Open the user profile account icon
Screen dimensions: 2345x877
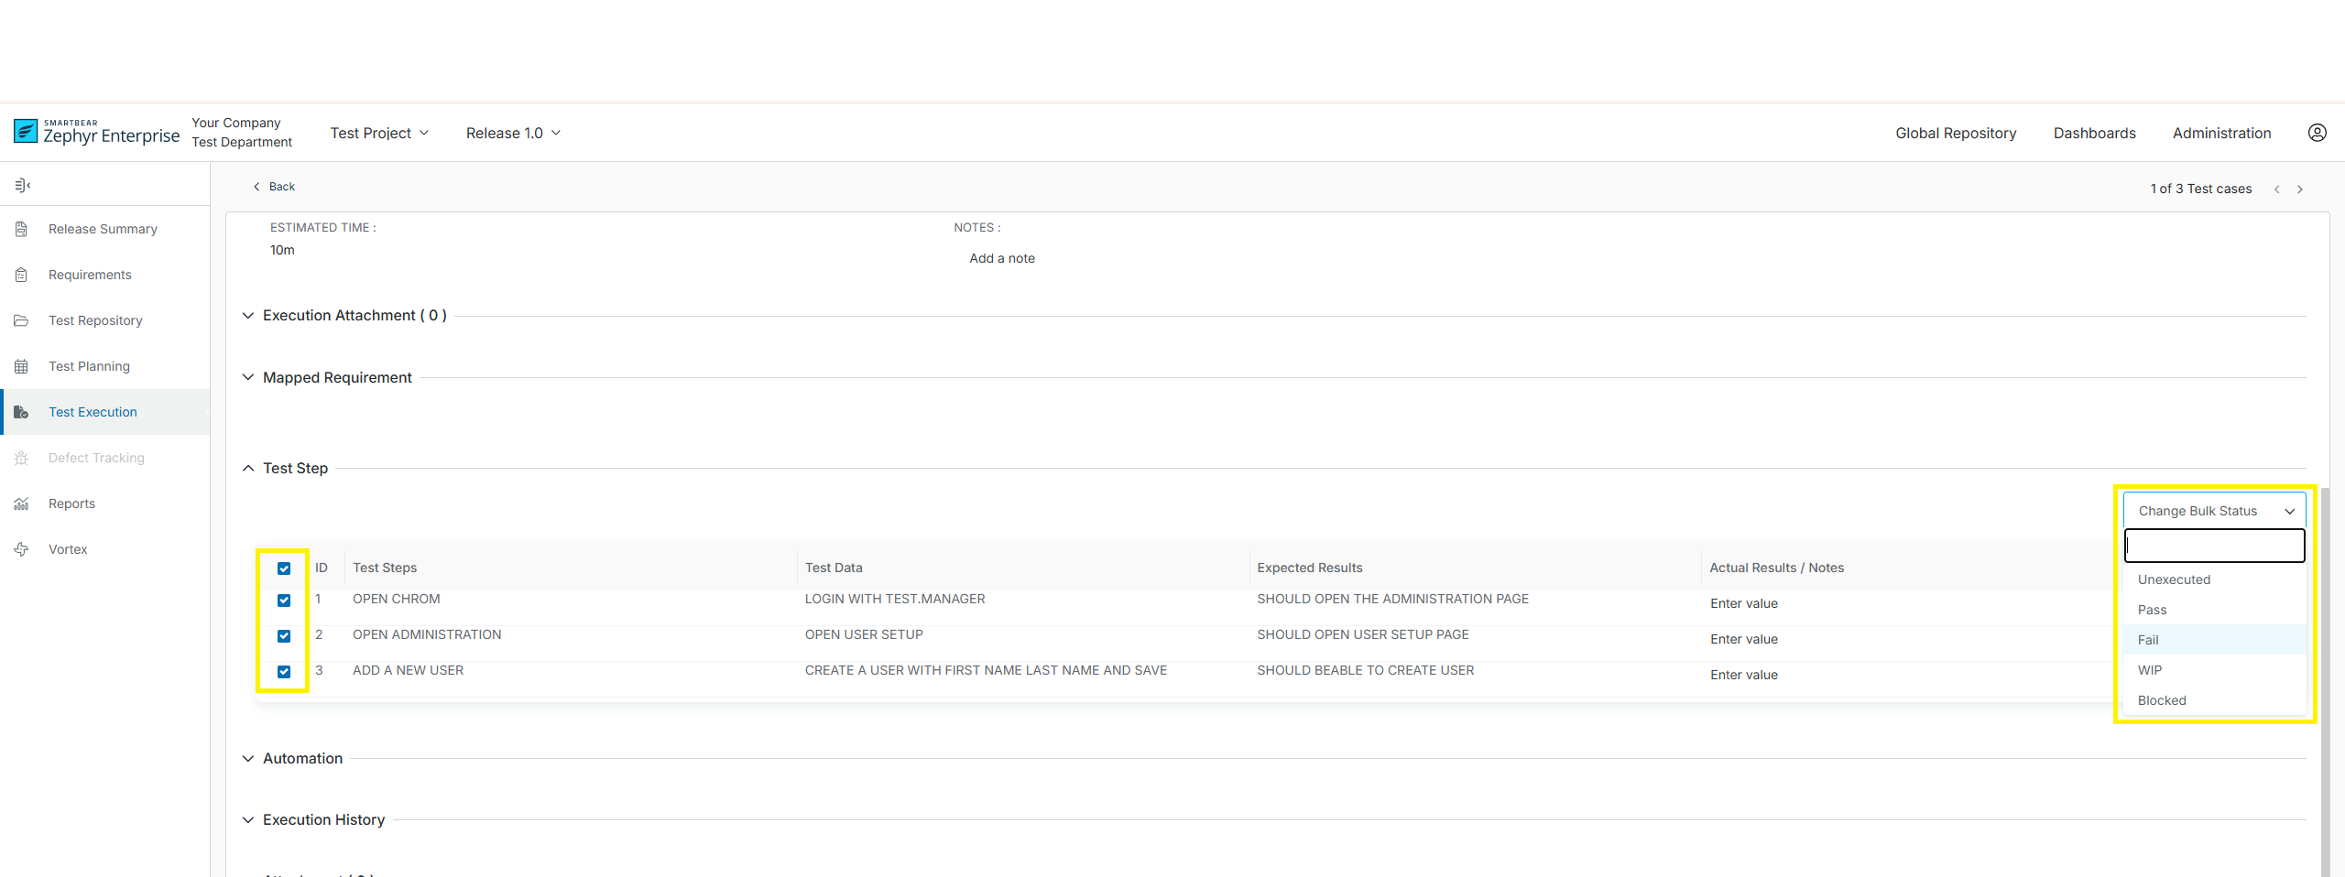tap(2317, 133)
